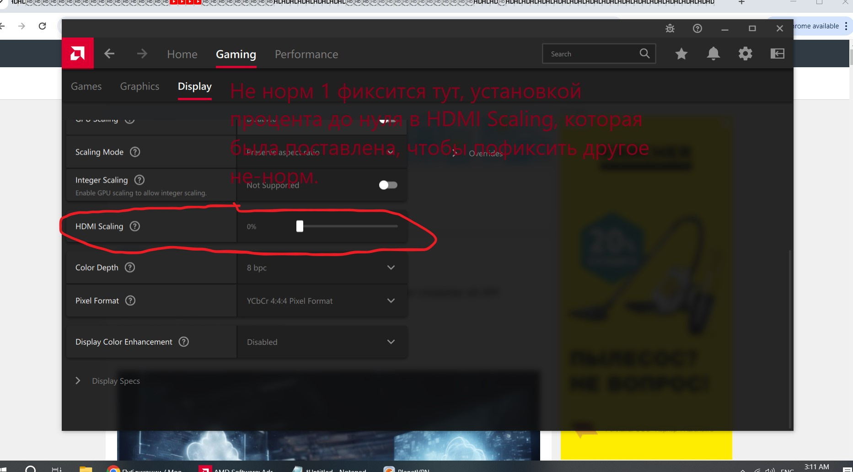Select the Display sub-tab
The image size is (853, 472).
195,86
